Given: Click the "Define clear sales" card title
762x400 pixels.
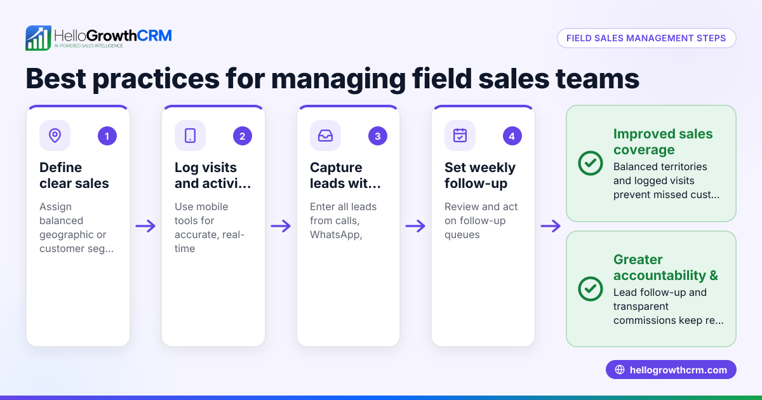Looking at the screenshot, I should [x=74, y=176].
